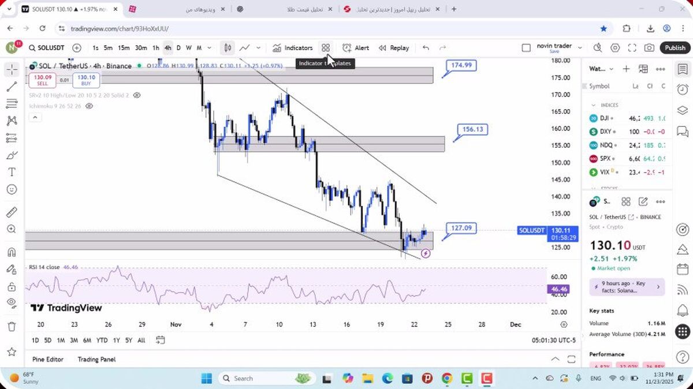Switch to the 15m timeframe

[124, 48]
